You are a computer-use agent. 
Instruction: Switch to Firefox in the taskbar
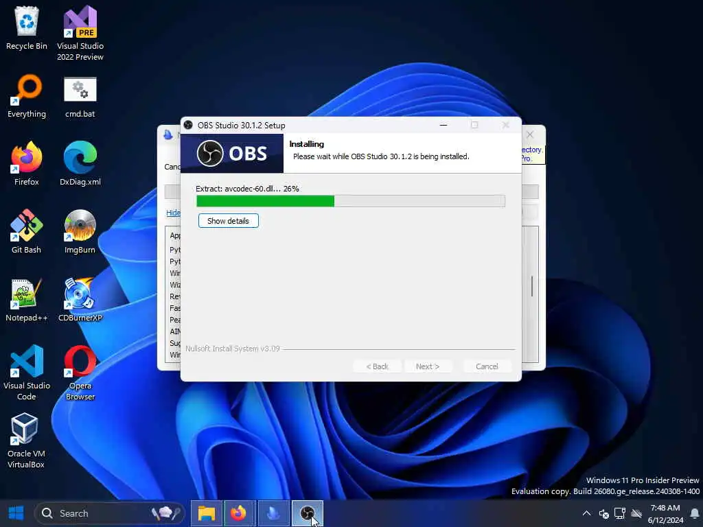[238, 513]
